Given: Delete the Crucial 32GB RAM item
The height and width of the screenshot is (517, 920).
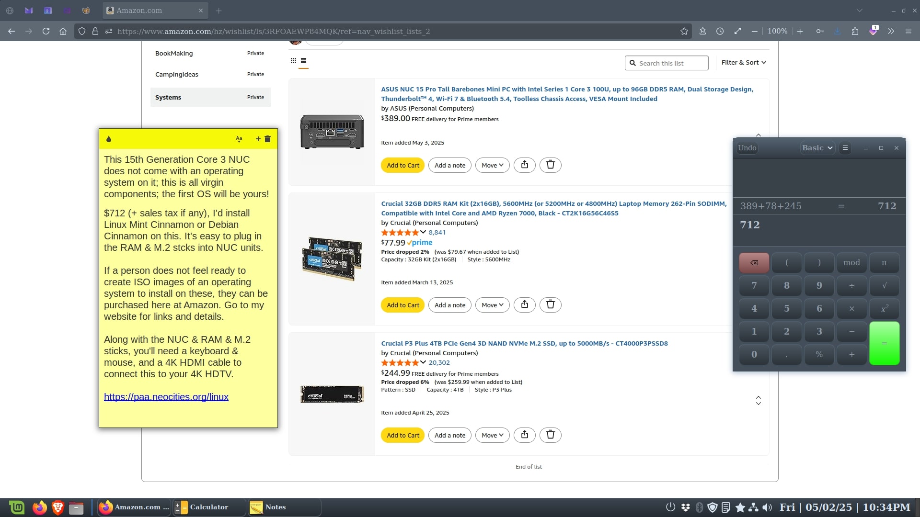Looking at the screenshot, I should [x=550, y=305].
